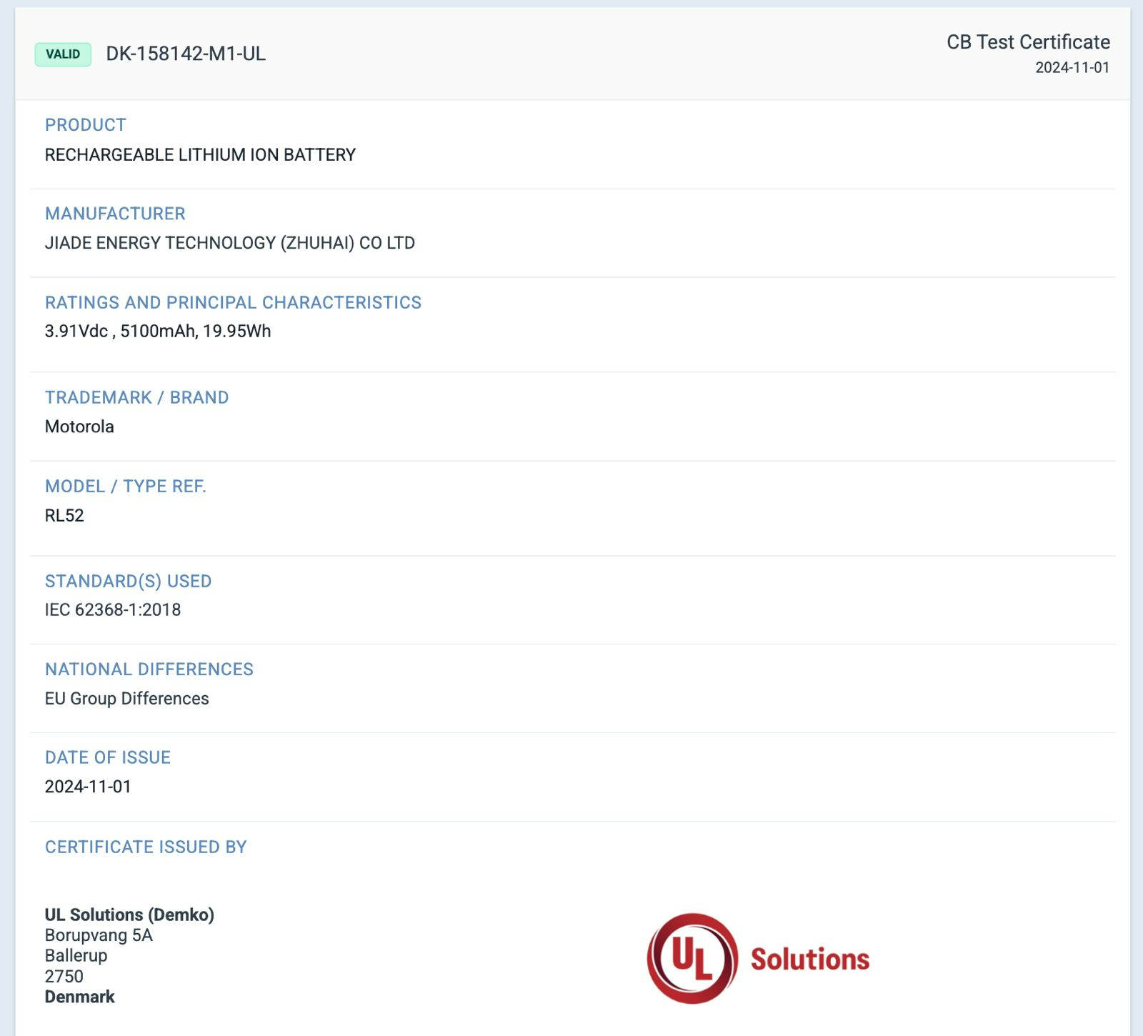
Task: Select the PRODUCT section label
Action: coord(86,125)
